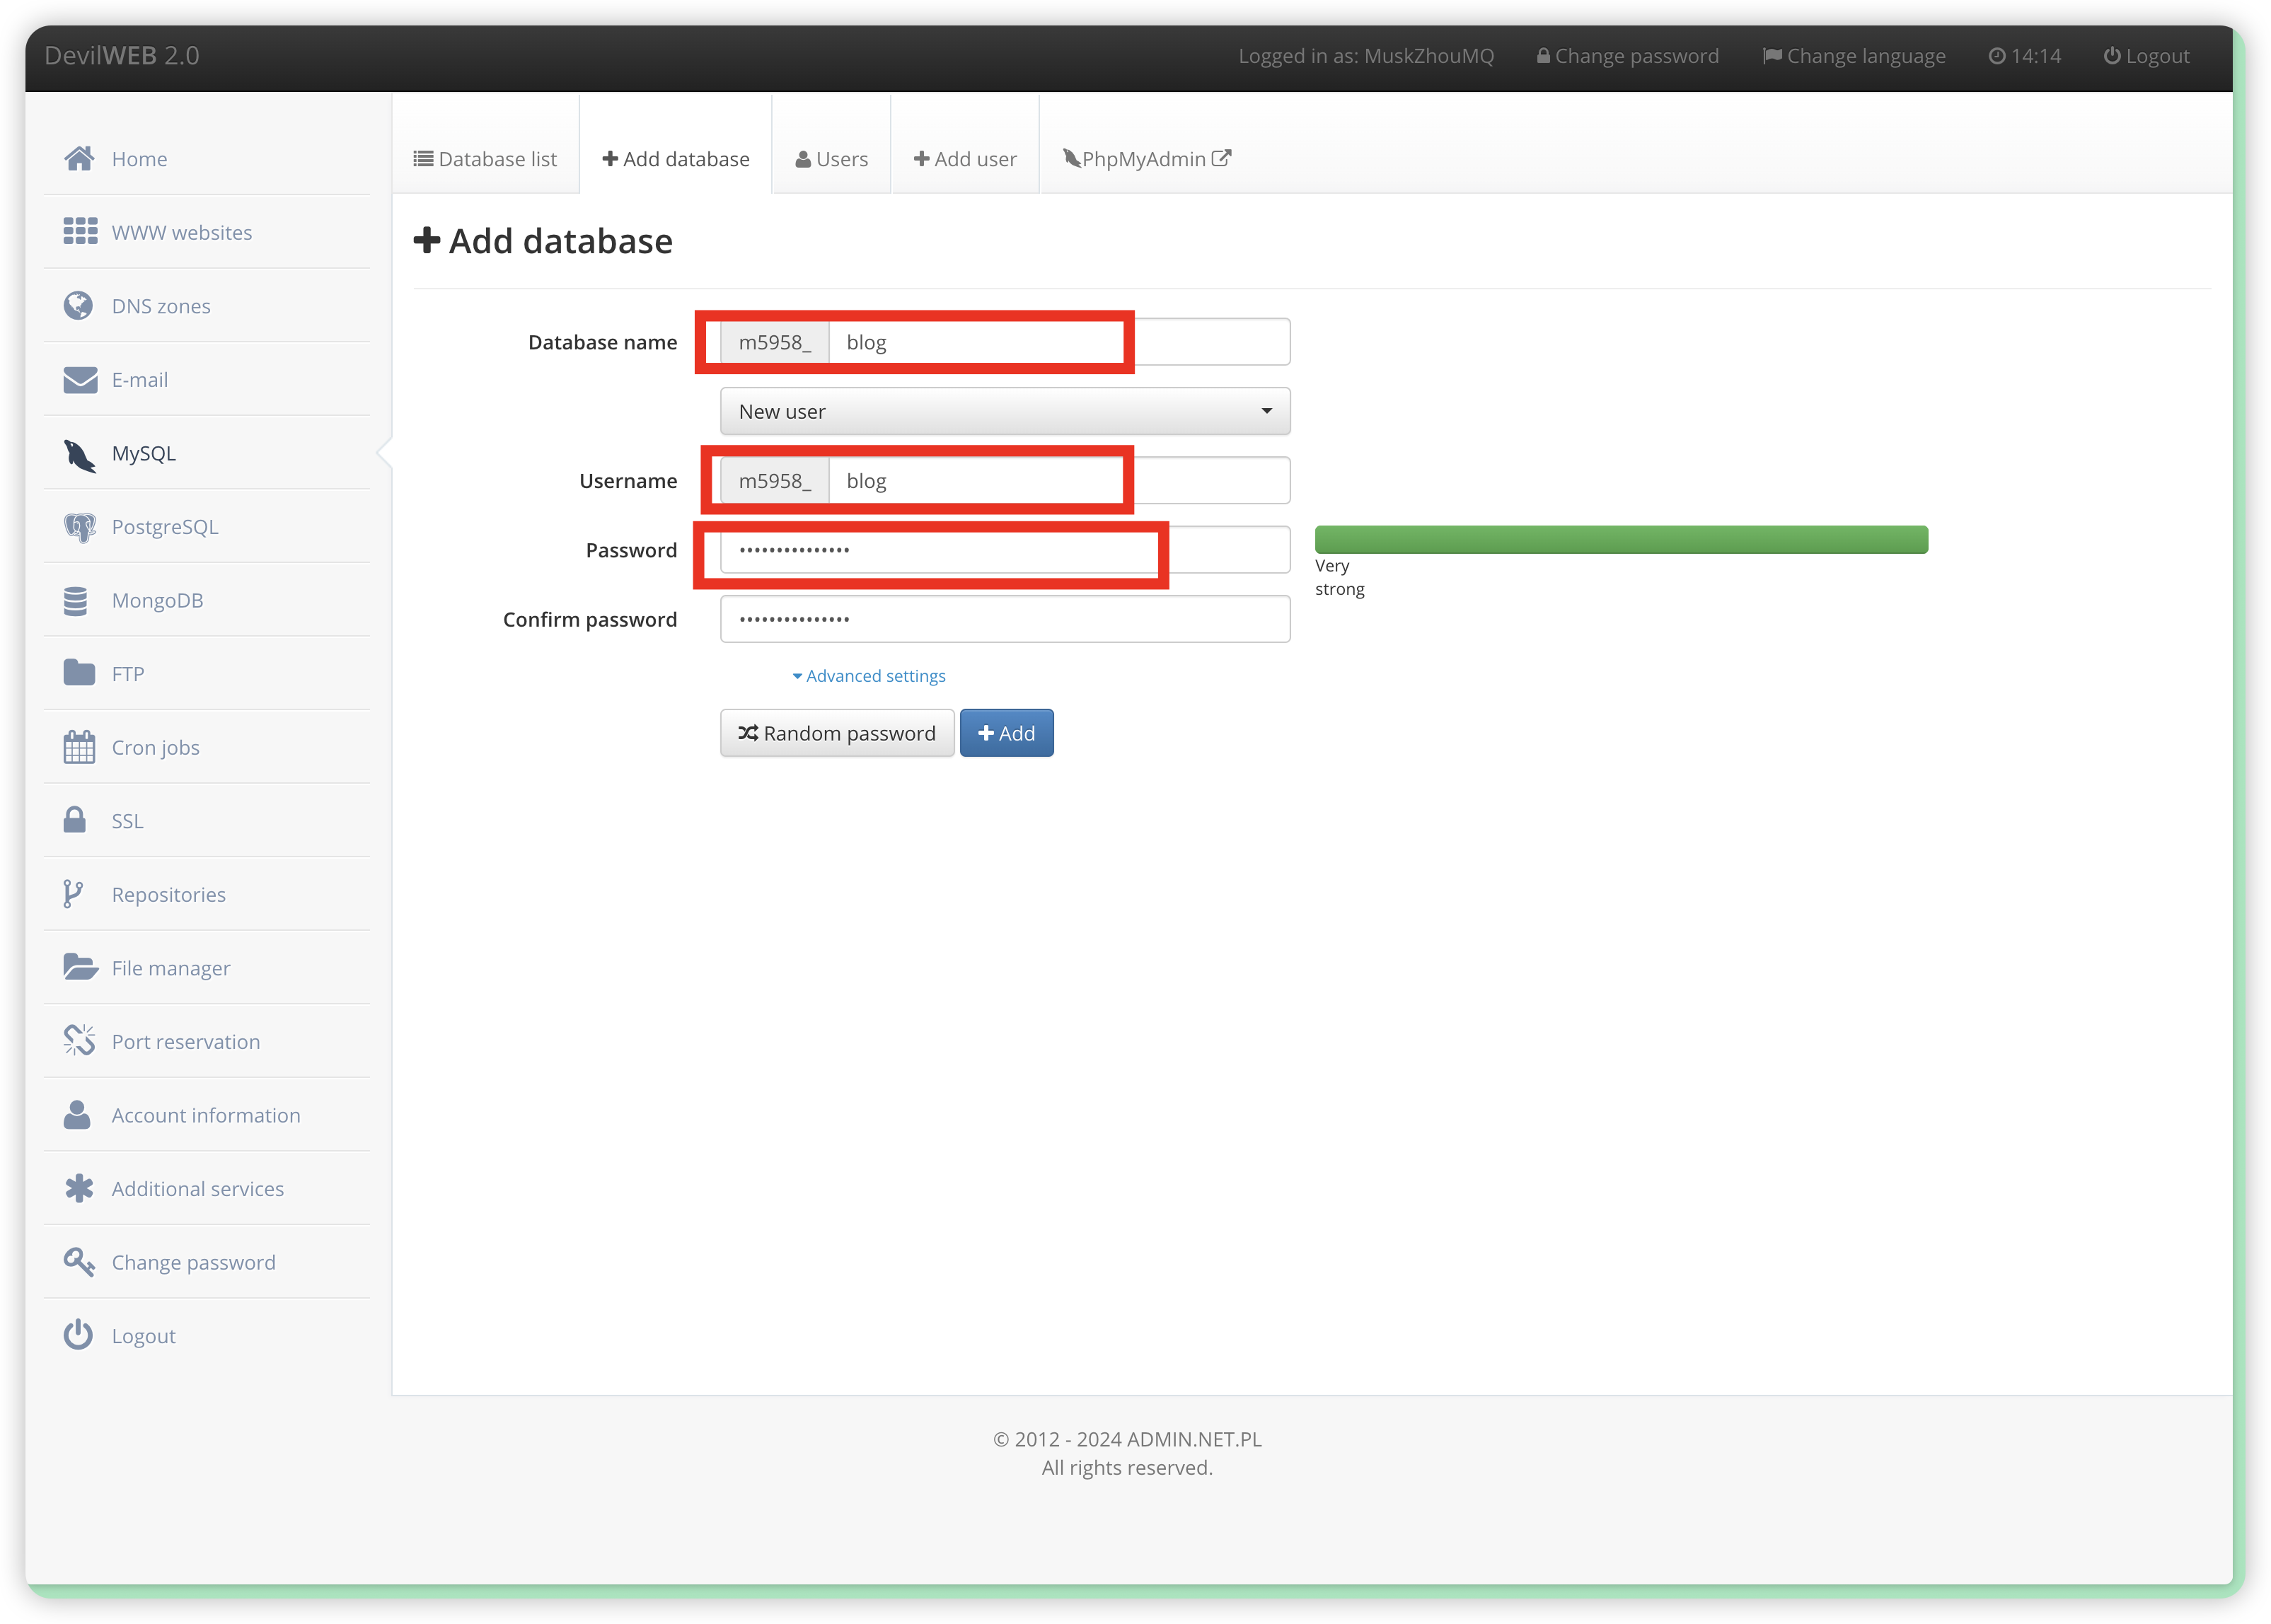
Task: Open the New user dropdown
Action: 1004,412
